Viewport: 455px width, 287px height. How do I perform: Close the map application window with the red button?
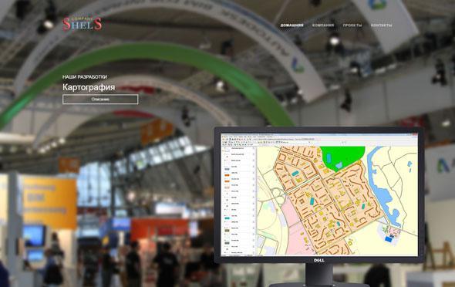(x=415, y=135)
